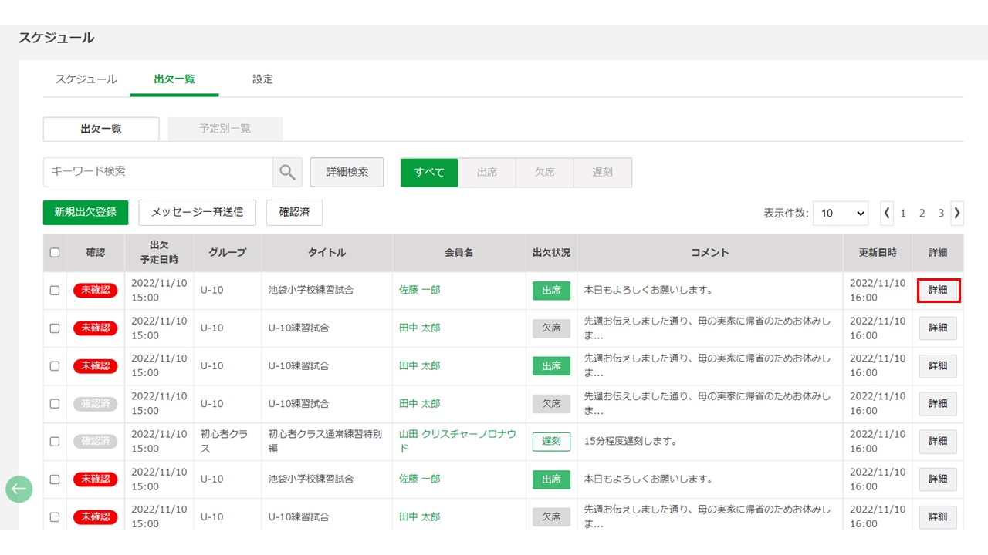Click the 詳細検索 button
This screenshot has height=555, width=988.
(347, 173)
